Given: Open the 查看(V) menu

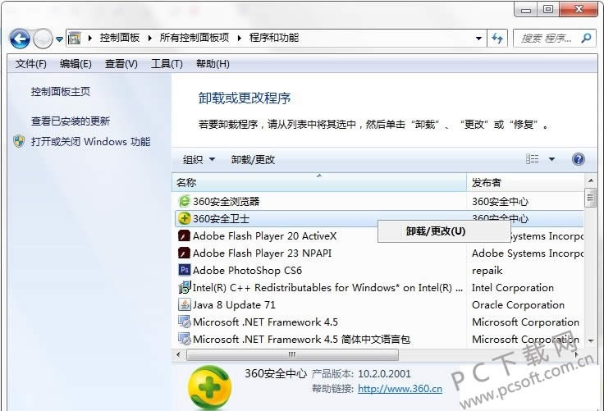Looking at the screenshot, I should (x=121, y=64).
